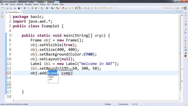
Task: Click the Coverage run icon
Action: click(x=52, y=8)
